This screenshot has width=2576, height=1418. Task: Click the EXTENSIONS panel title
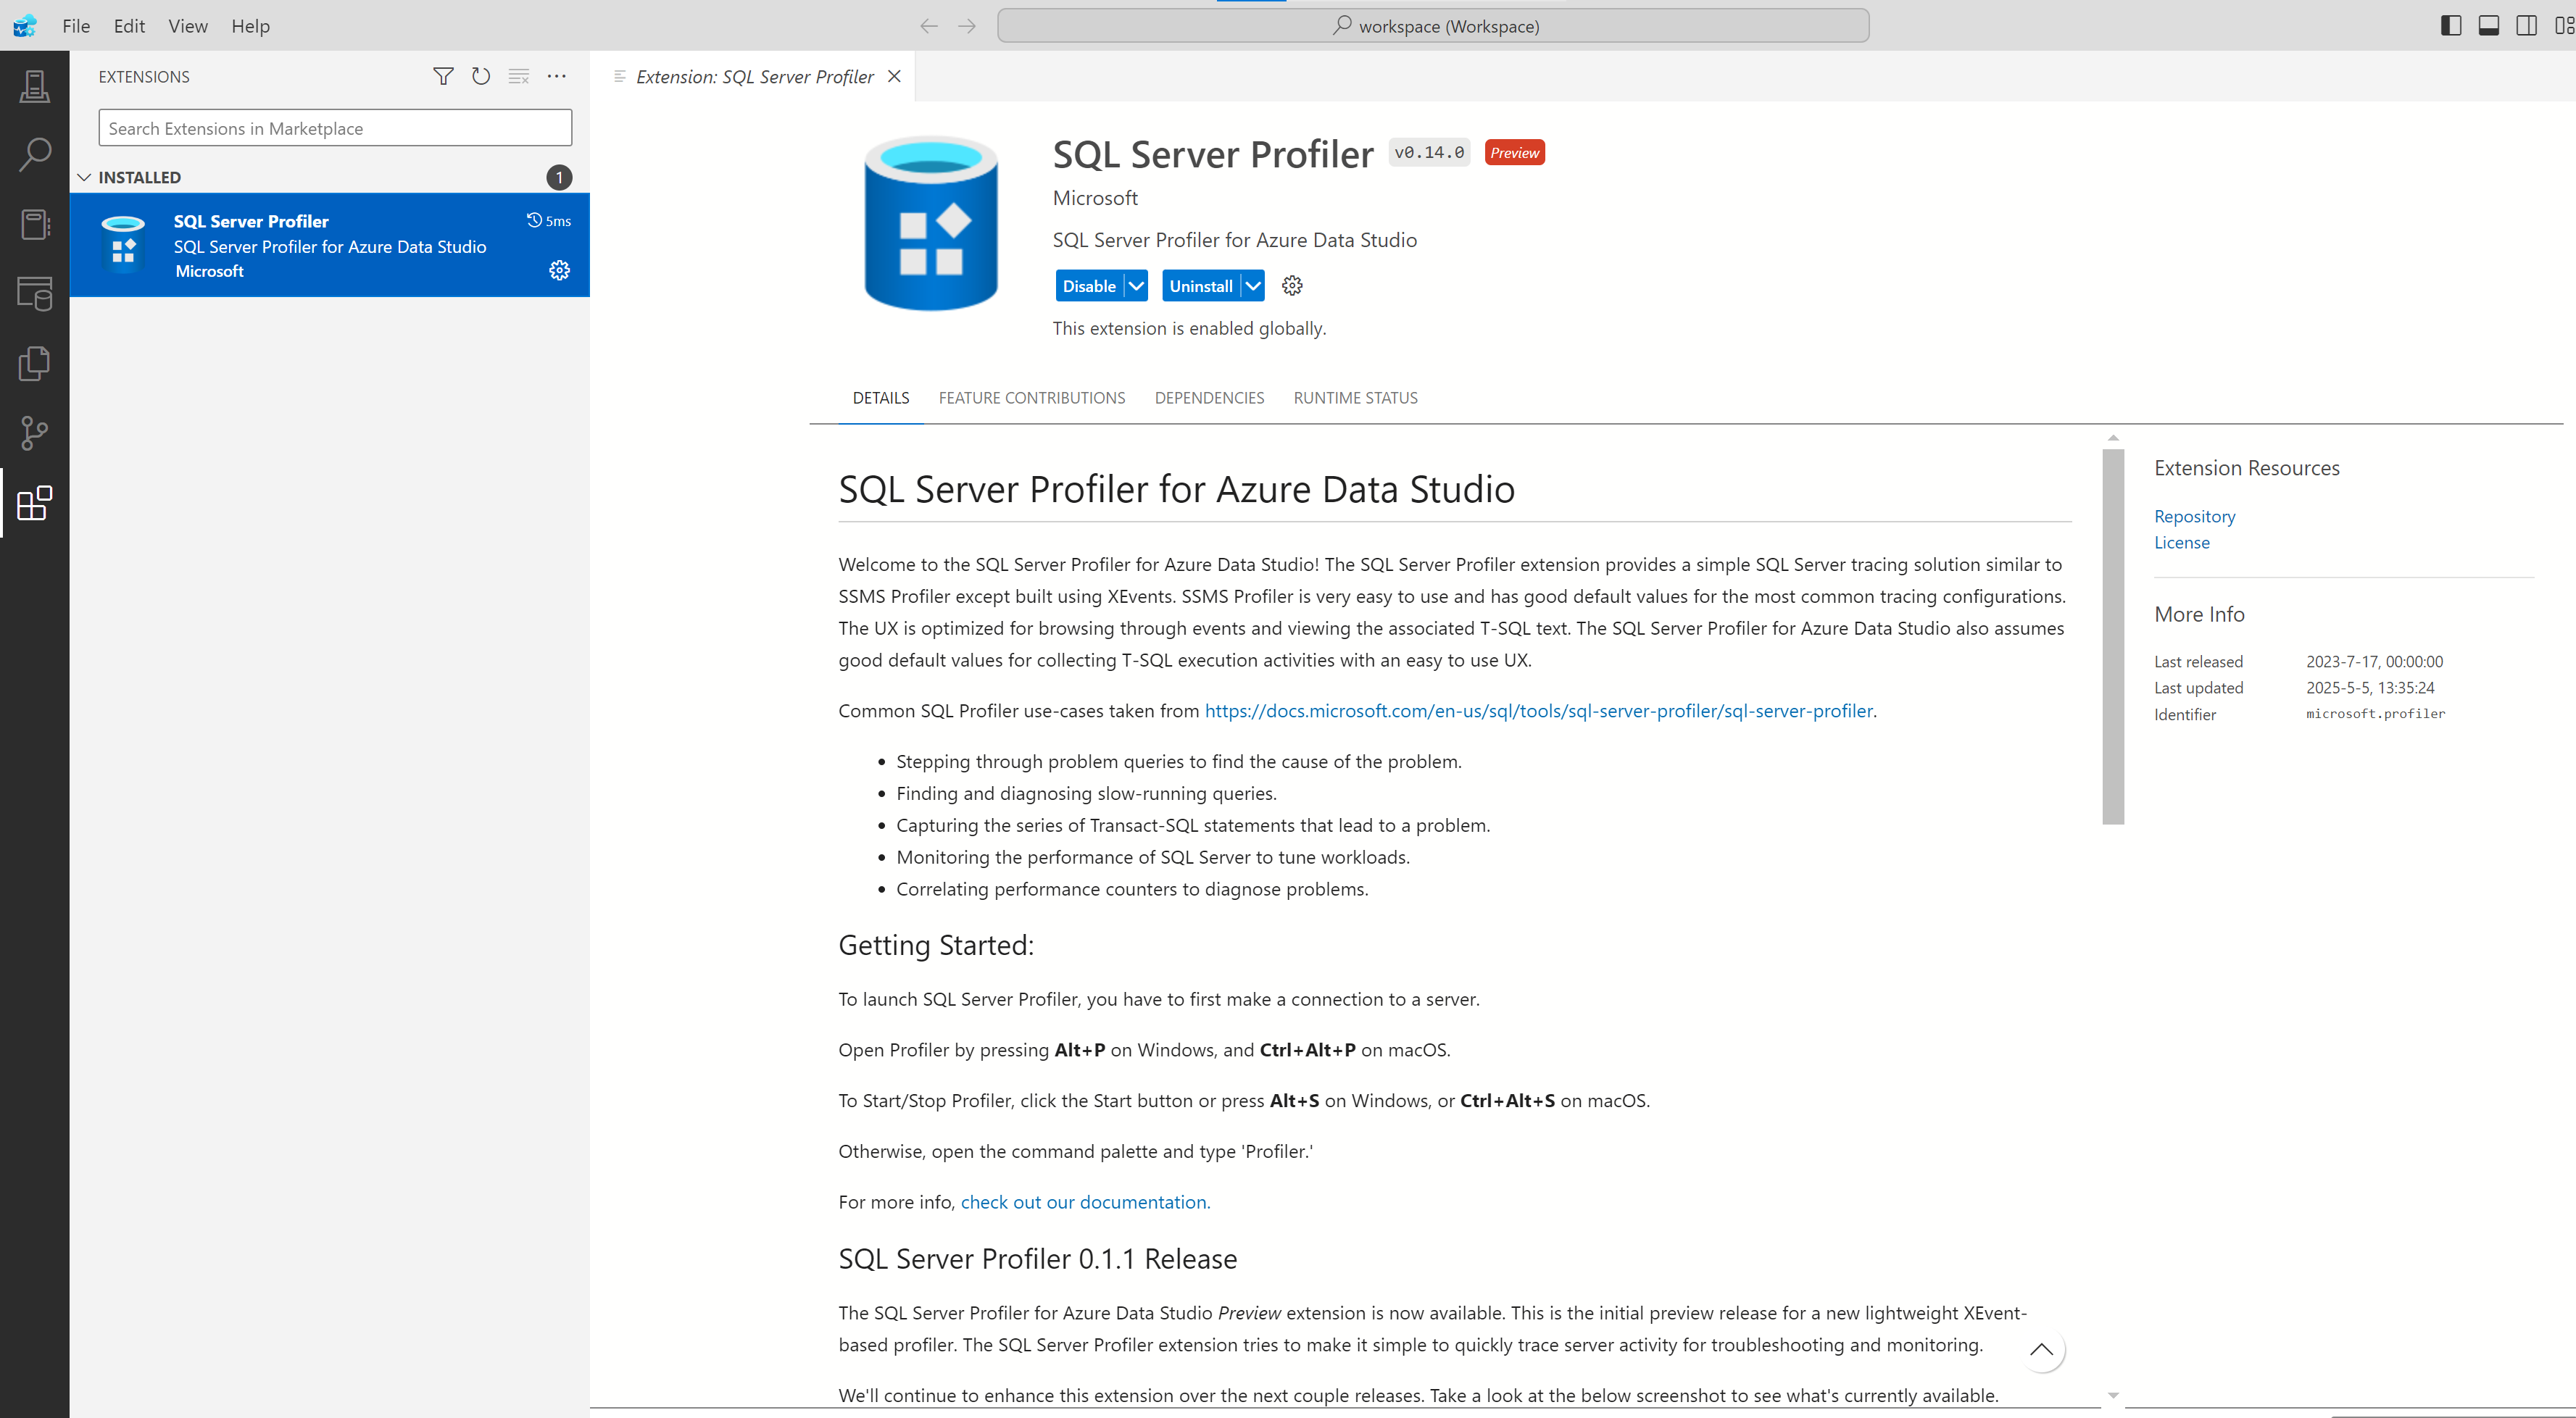click(144, 77)
